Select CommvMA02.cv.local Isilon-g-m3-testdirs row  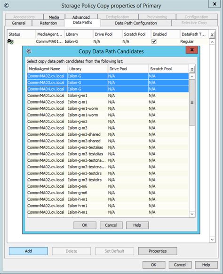point(108,180)
